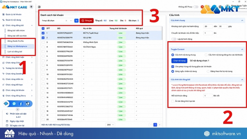Open Quản lý tài khoản sidebar item
The image size is (247, 139).
point(13,14)
